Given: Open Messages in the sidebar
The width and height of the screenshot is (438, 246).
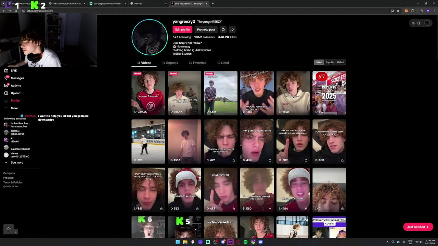Looking at the screenshot, I should click(14, 78).
